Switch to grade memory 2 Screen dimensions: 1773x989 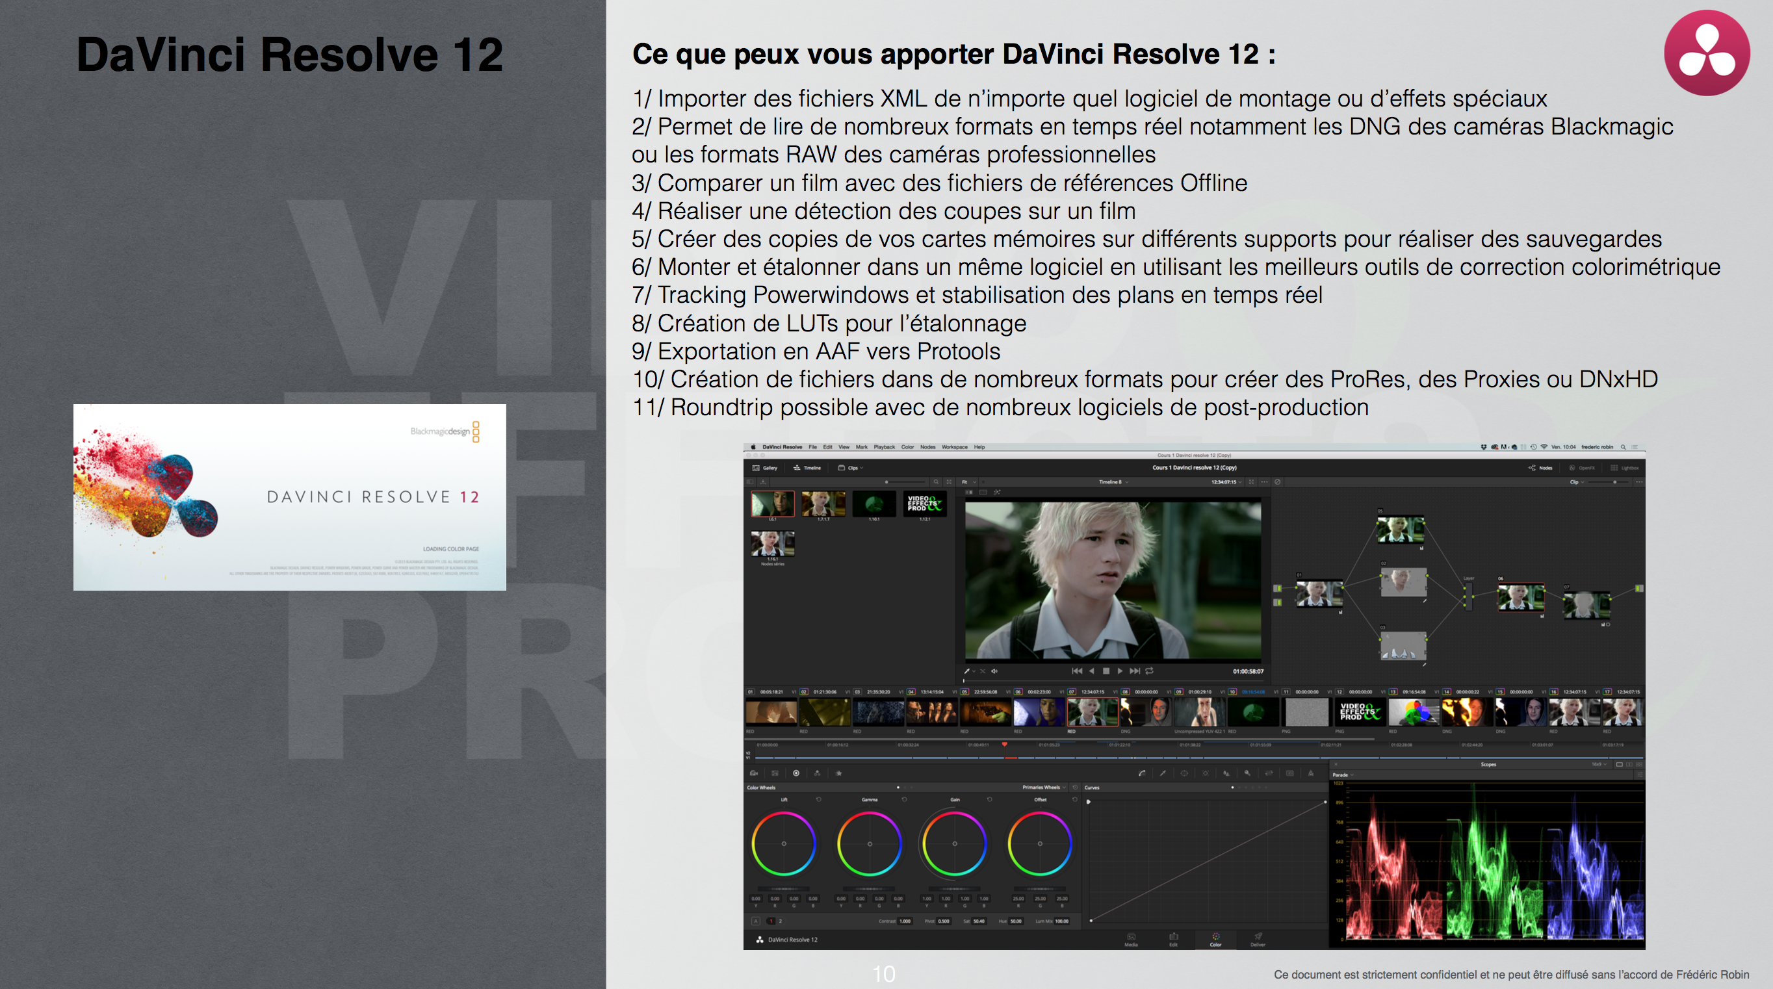(x=781, y=921)
